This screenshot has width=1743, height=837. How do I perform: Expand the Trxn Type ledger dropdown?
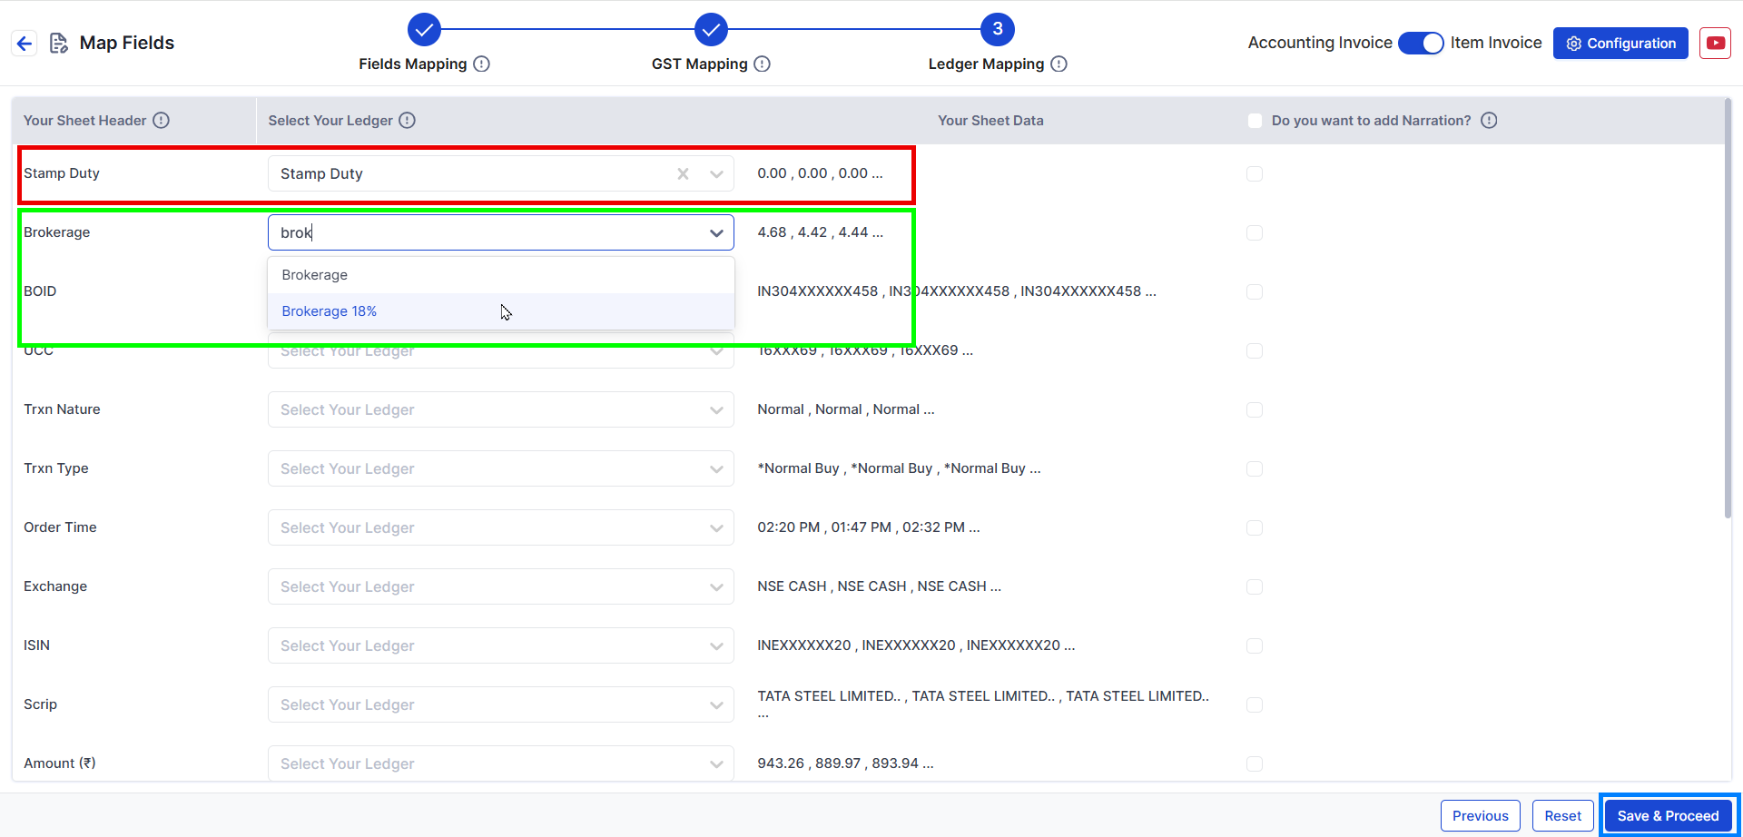pos(716,469)
